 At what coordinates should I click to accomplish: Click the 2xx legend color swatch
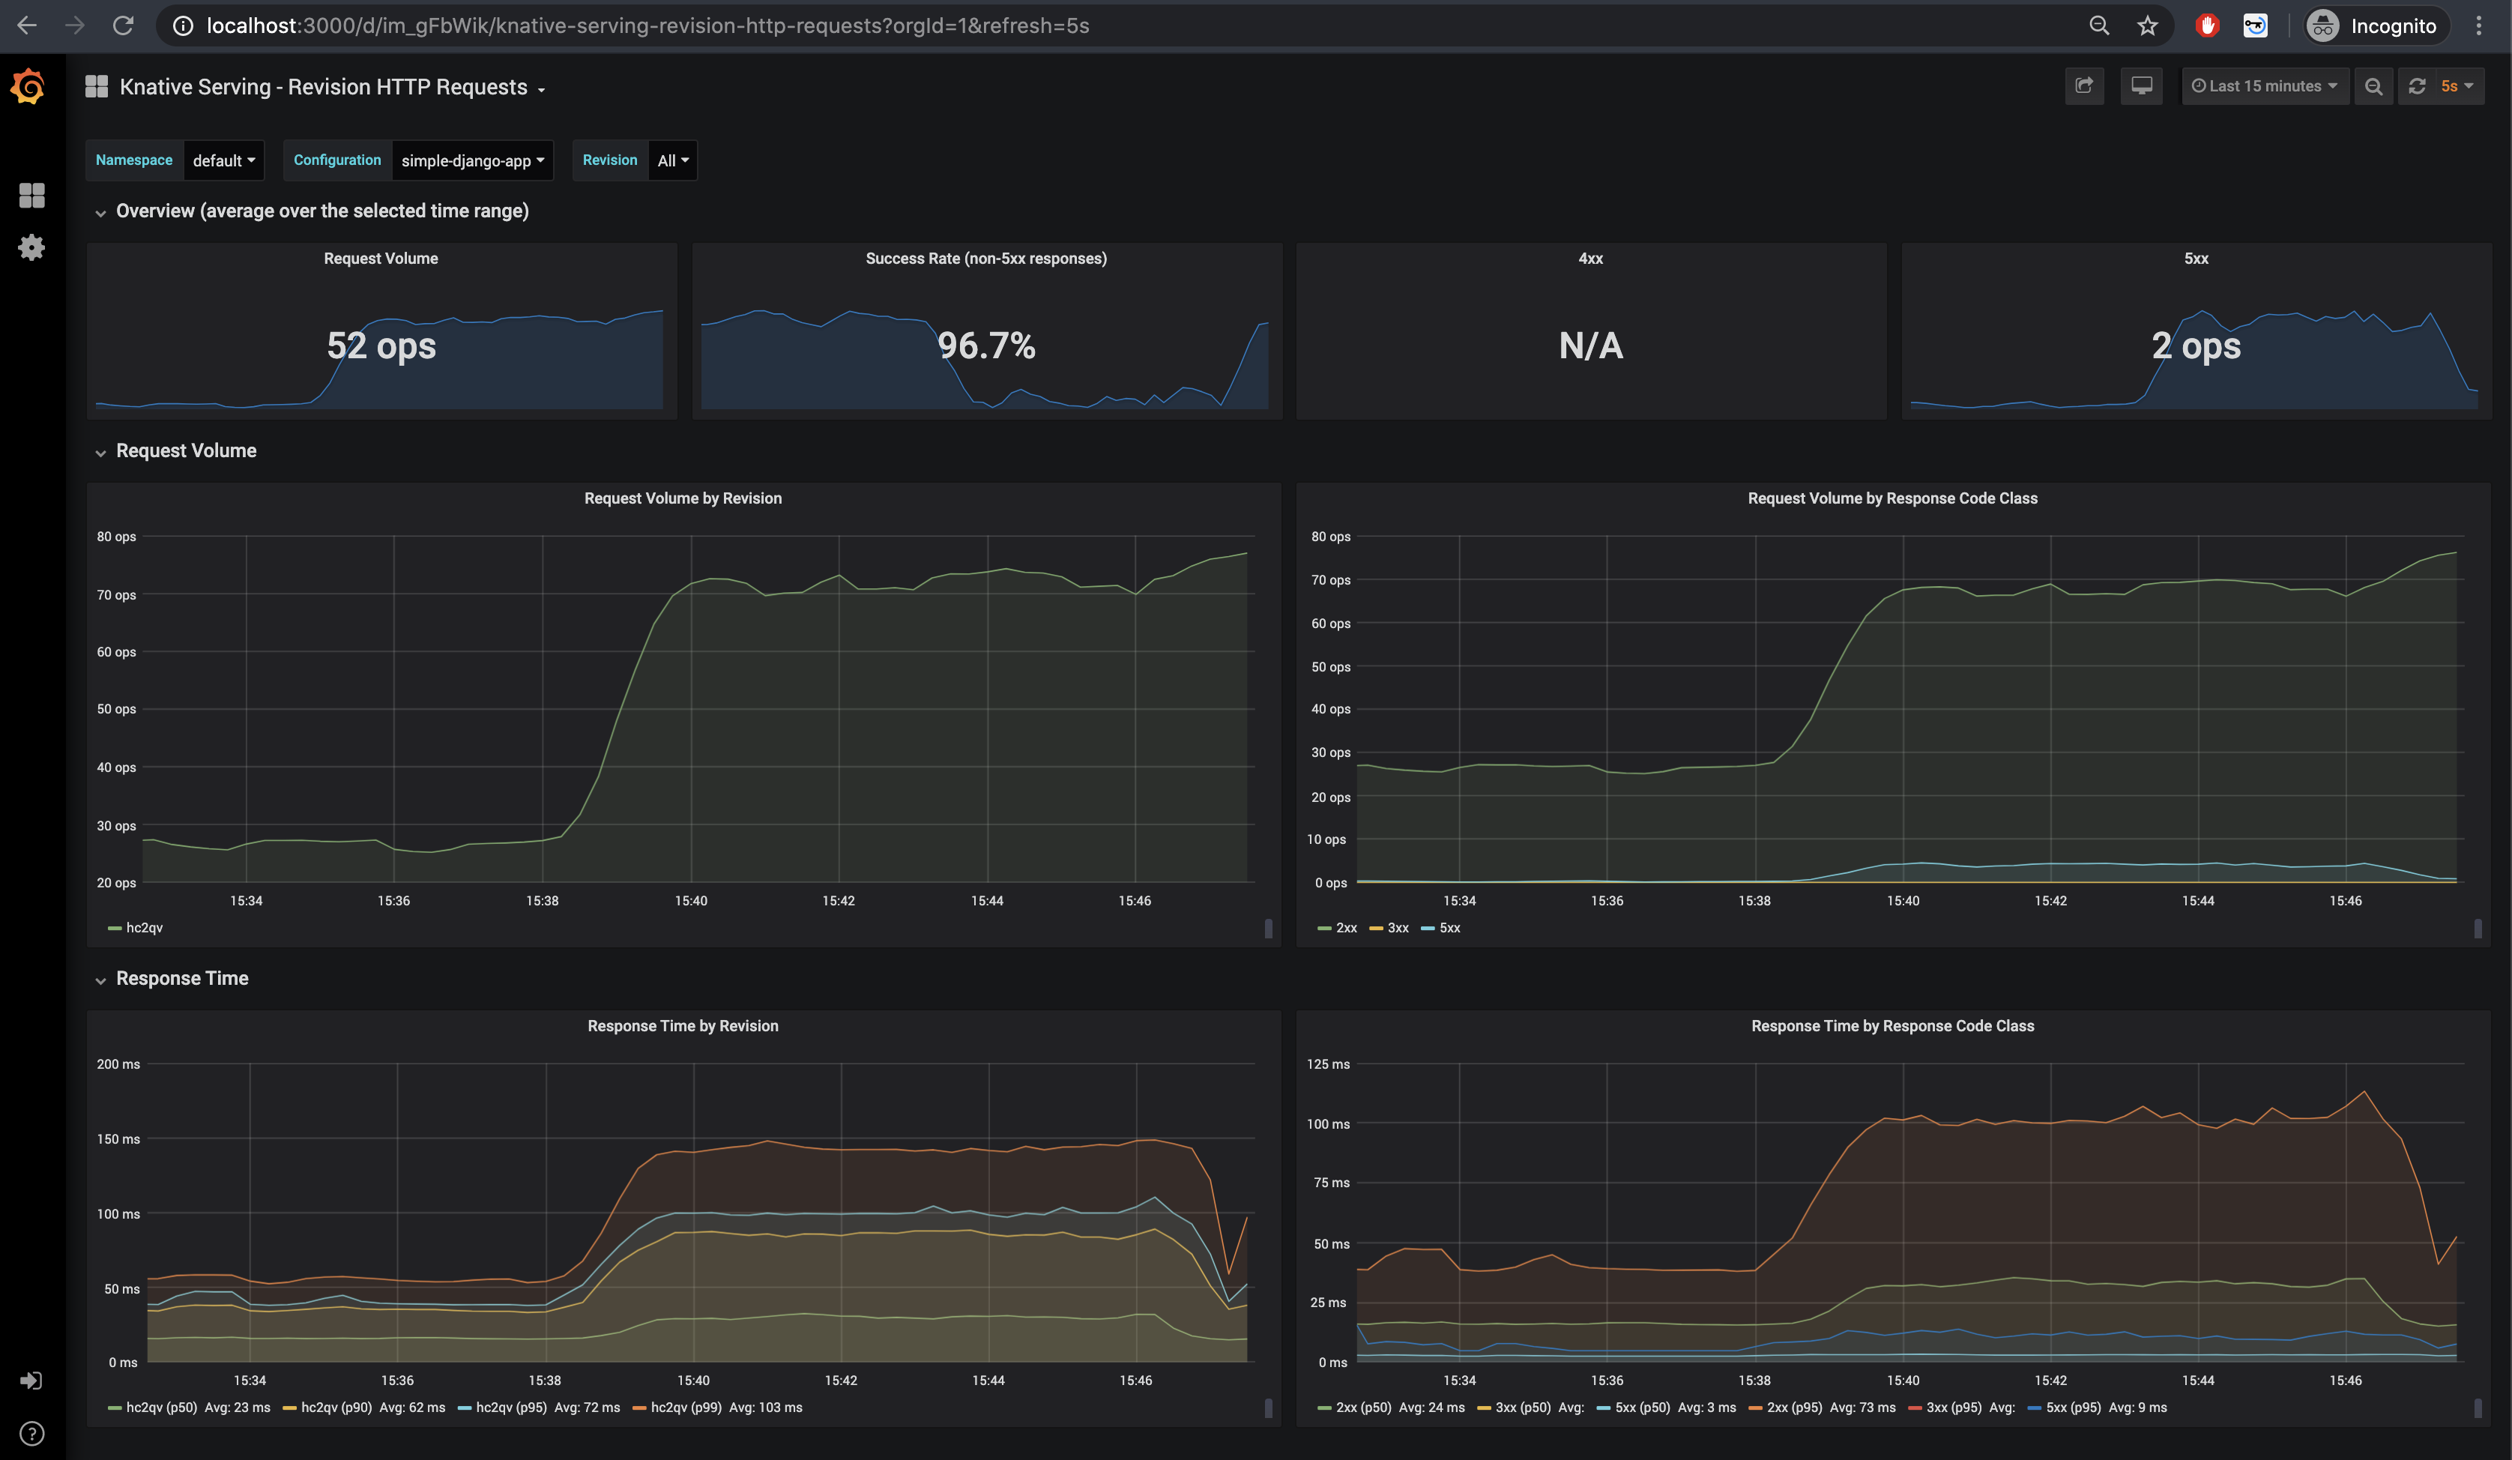pyautogui.click(x=1323, y=929)
